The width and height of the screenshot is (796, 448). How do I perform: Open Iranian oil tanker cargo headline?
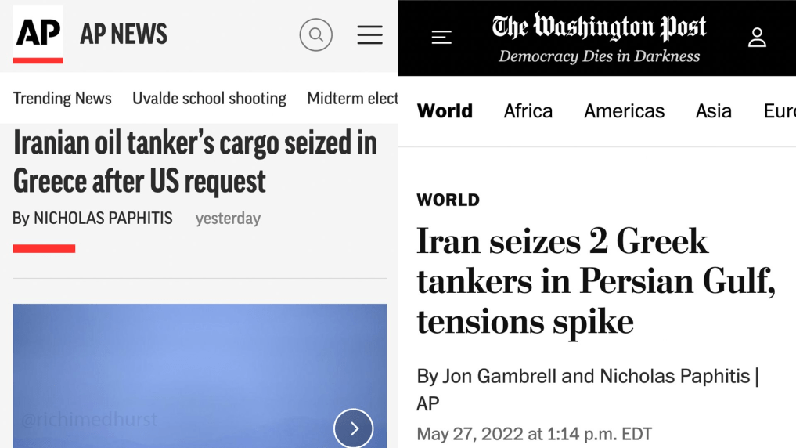tap(195, 162)
